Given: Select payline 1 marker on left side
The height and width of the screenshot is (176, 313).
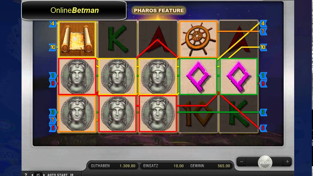Looking at the screenshot, I should [53, 76].
